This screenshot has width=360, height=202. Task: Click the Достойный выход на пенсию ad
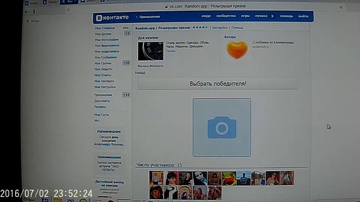(x=109, y=184)
